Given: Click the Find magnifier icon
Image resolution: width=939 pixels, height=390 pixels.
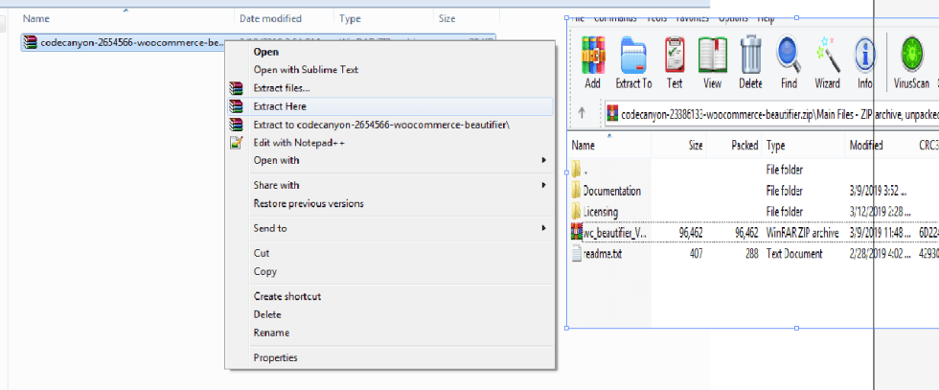Looking at the screenshot, I should pos(789,55).
